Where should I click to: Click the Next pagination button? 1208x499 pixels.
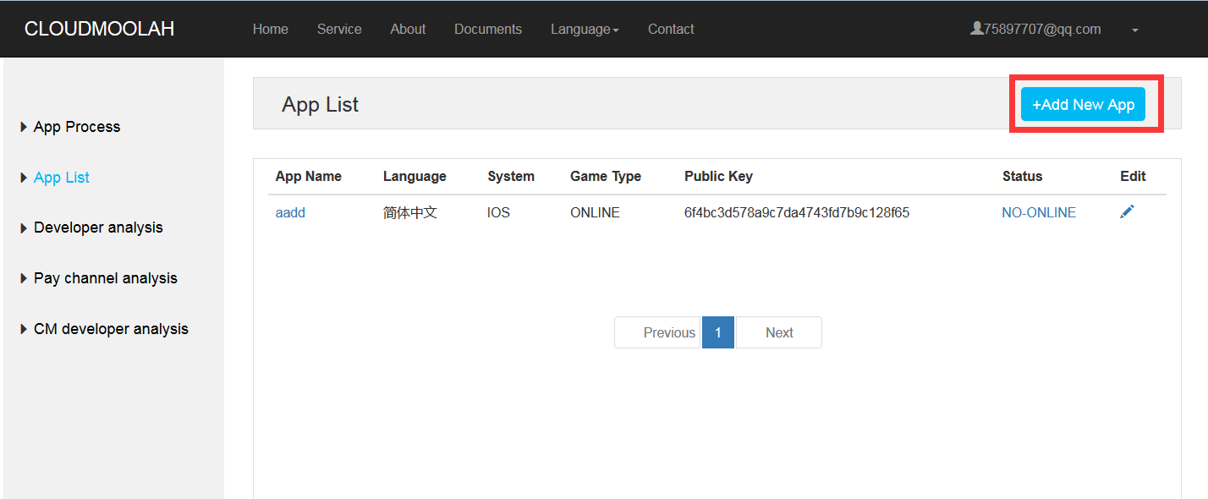pos(779,332)
